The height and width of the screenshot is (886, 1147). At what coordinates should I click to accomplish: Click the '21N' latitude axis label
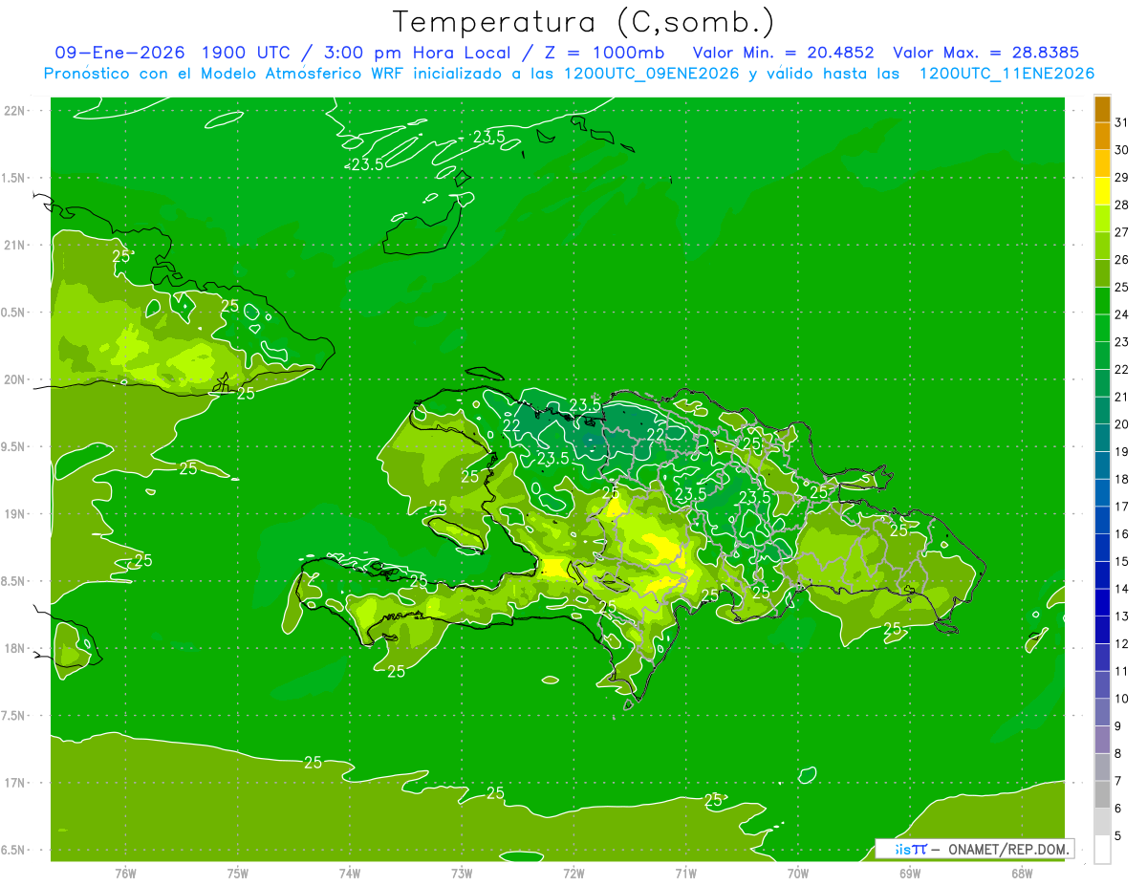[14, 246]
